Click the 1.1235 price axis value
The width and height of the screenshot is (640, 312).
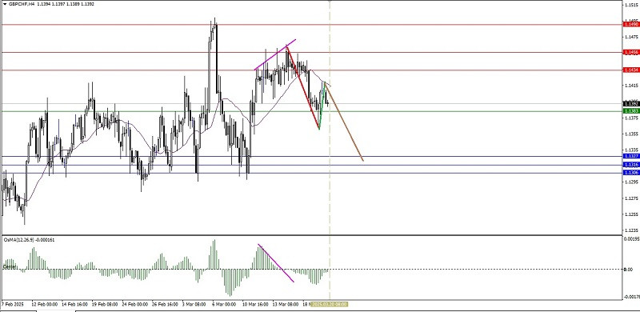click(x=631, y=230)
